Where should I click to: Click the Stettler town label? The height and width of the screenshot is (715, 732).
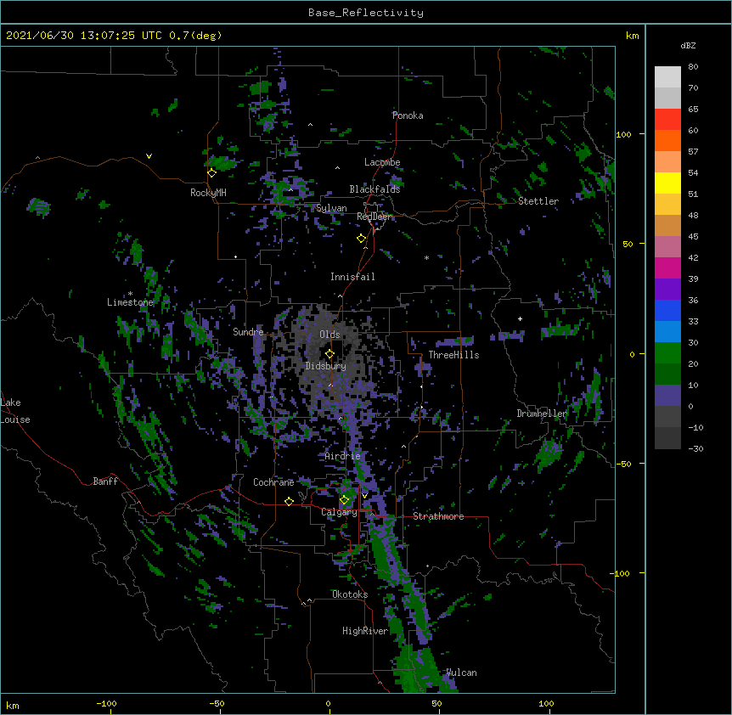click(x=538, y=201)
